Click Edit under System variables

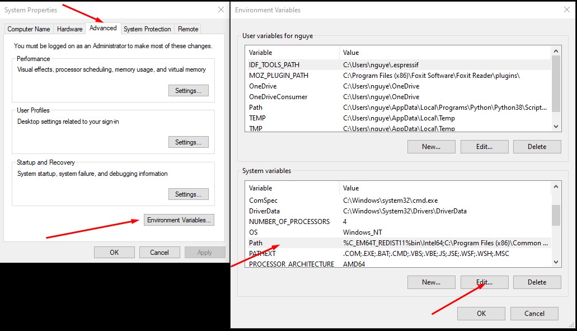pos(484,282)
